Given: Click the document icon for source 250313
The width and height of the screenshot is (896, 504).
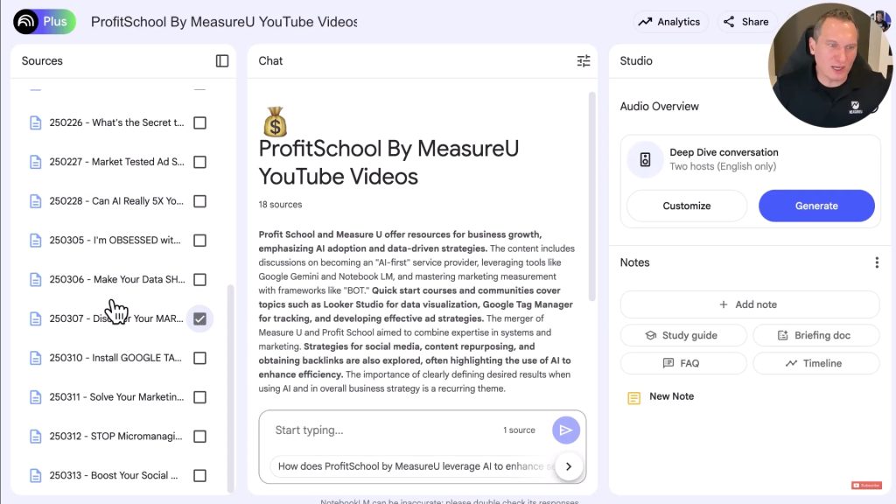Looking at the screenshot, I should tap(35, 475).
